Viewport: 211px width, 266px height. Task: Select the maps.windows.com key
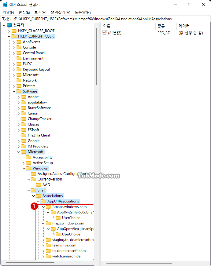(68, 223)
